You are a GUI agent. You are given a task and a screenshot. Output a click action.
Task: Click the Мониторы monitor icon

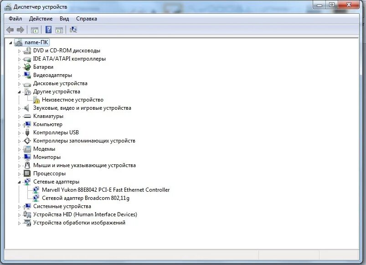click(27, 157)
